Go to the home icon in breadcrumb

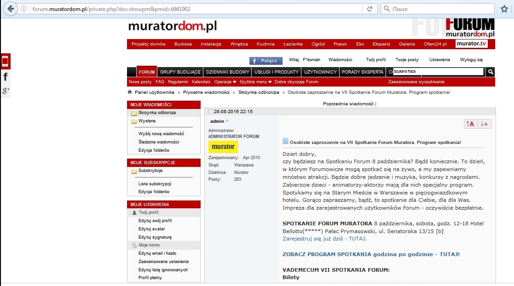[130, 92]
